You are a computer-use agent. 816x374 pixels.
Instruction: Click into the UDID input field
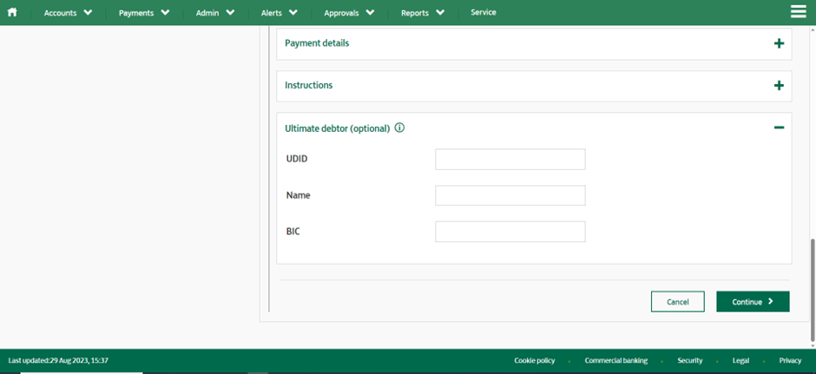pos(510,160)
